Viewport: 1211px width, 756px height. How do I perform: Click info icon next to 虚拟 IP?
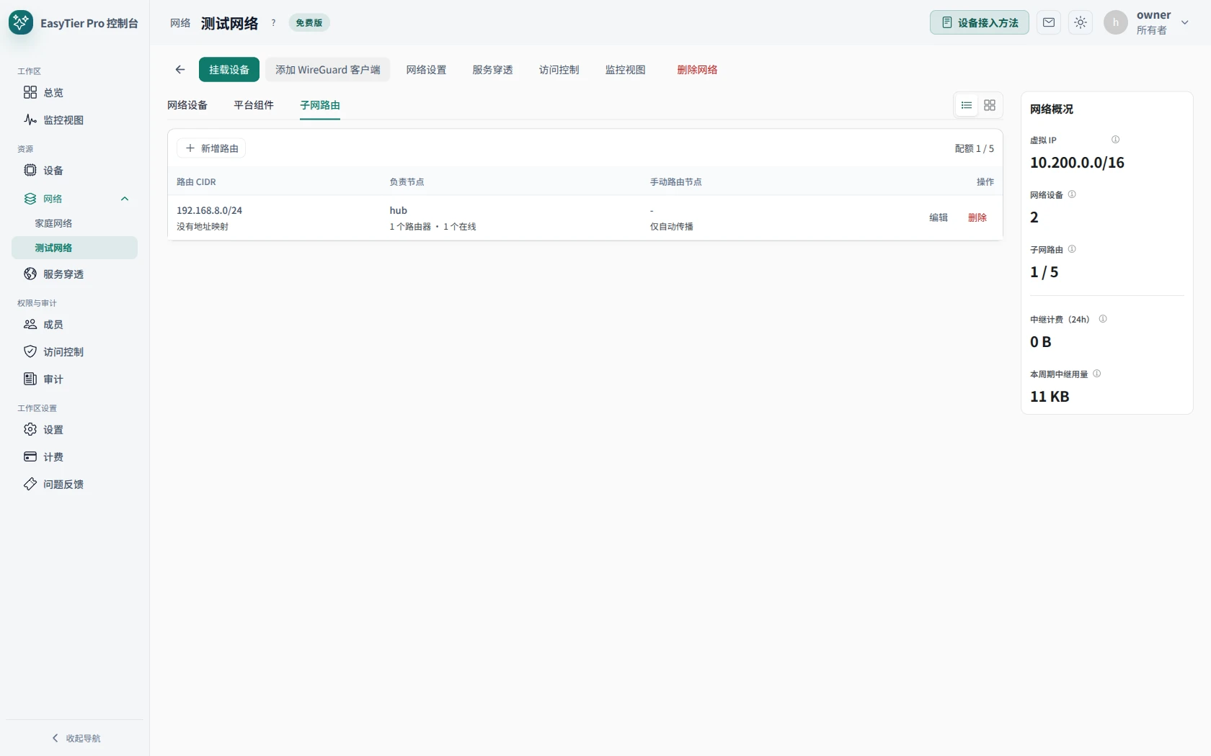(x=1115, y=140)
